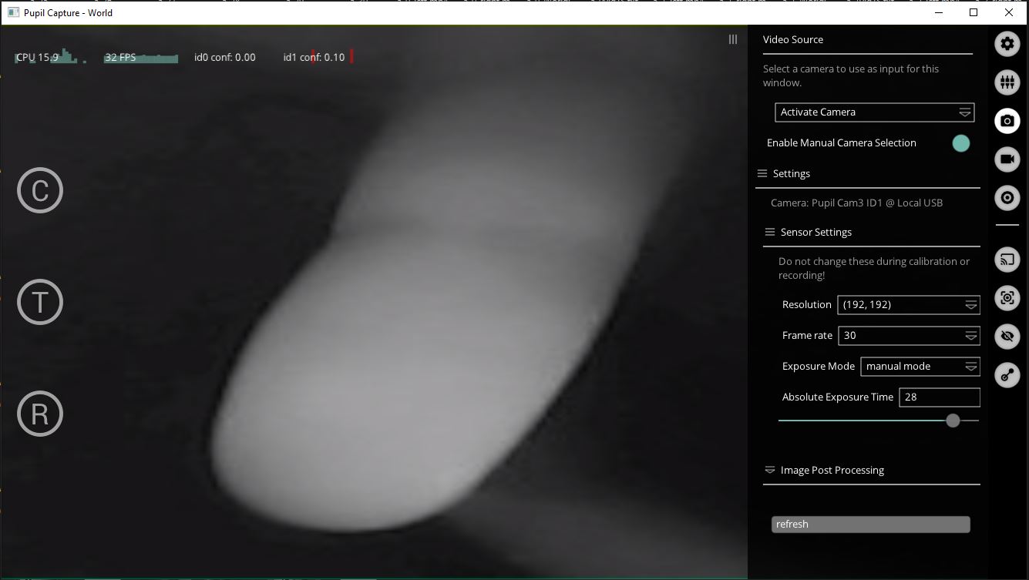
Task: Click the Absolute Exposure Time input field
Action: 939,397
